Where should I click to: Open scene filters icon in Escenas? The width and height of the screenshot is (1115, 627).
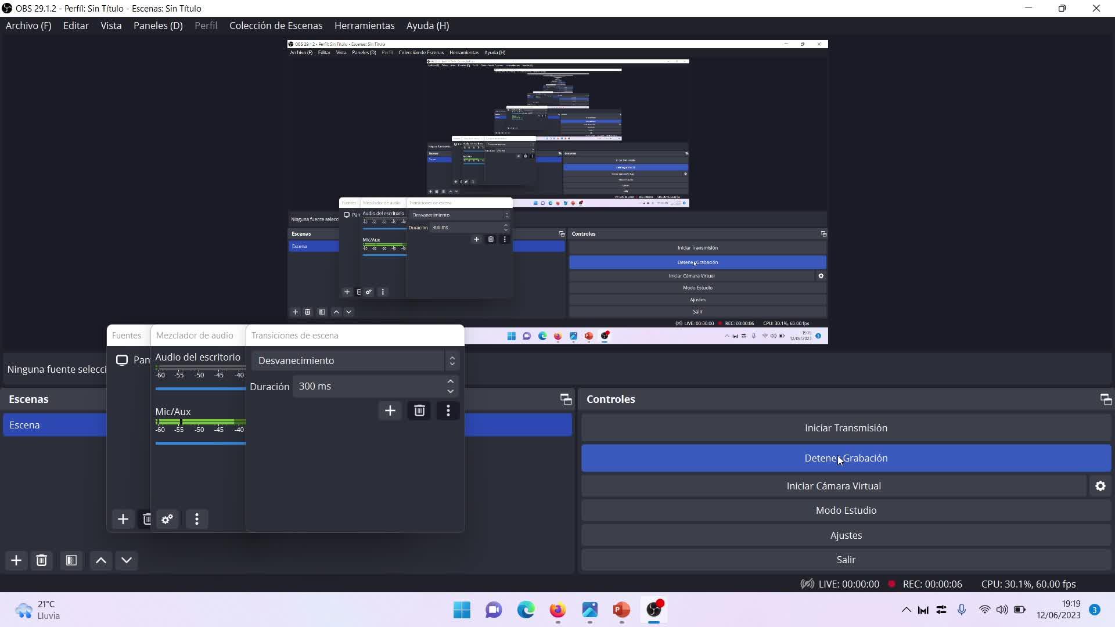click(71, 560)
